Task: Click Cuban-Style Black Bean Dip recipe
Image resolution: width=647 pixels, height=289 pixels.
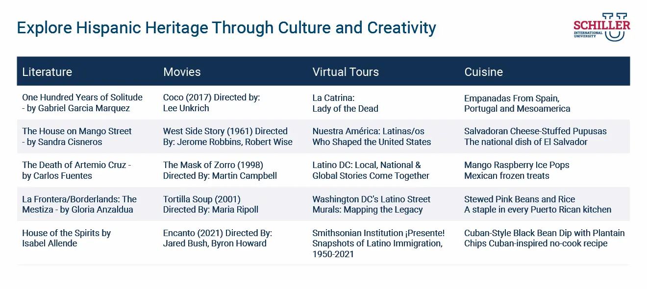Action: coord(544,238)
